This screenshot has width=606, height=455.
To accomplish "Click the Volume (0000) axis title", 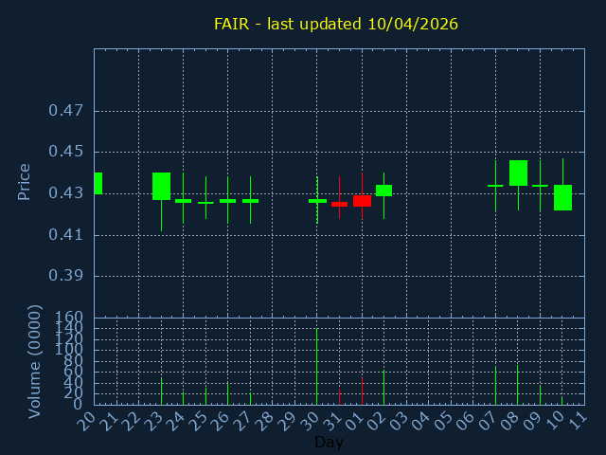I will click(x=35, y=361).
